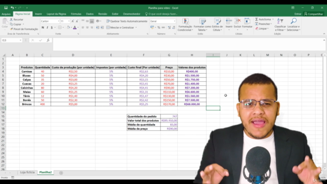The width and height of the screenshot is (327, 184).
Task: Click the insert function fx icon
Action: [x=48, y=40]
